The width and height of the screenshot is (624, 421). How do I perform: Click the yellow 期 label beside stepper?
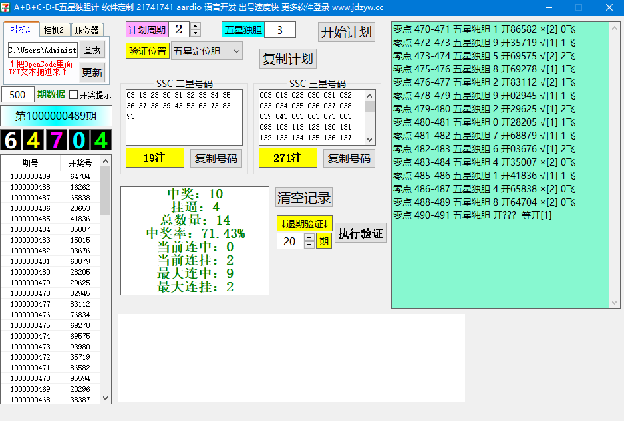(324, 241)
